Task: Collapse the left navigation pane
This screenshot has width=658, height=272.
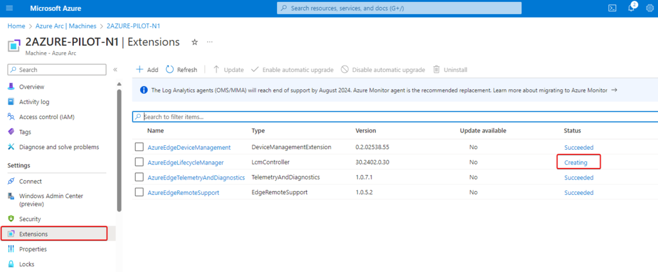Action: pos(116,69)
